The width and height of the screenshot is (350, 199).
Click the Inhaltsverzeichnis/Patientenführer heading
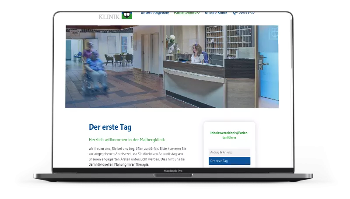229,135
